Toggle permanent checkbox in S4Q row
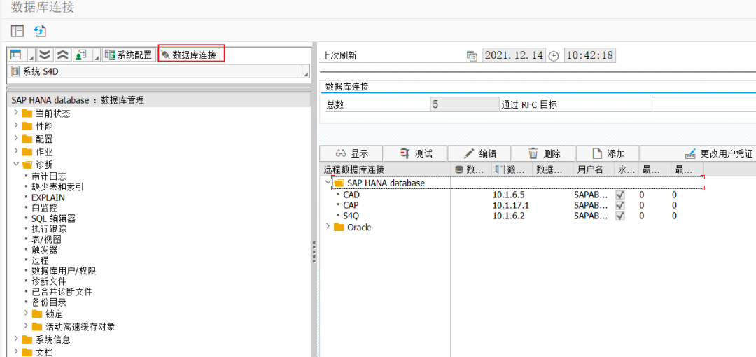756x357 pixels. click(x=620, y=216)
